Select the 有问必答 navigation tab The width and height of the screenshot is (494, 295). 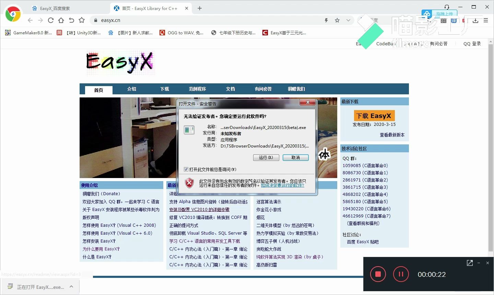pyautogui.click(x=263, y=89)
